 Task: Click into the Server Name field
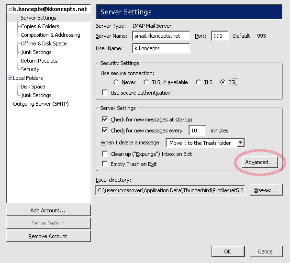click(x=161, y=36)
